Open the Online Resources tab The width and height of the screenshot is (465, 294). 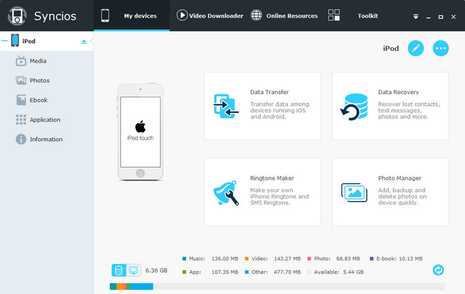point(284,16)
